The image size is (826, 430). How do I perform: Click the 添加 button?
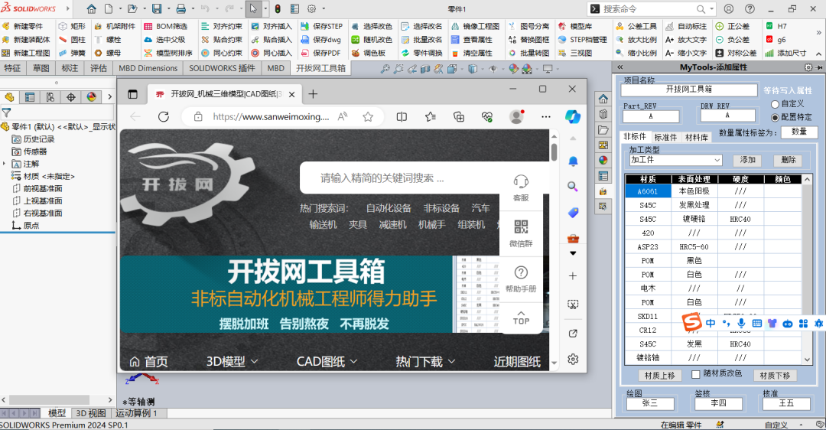(x=747, y=160)
